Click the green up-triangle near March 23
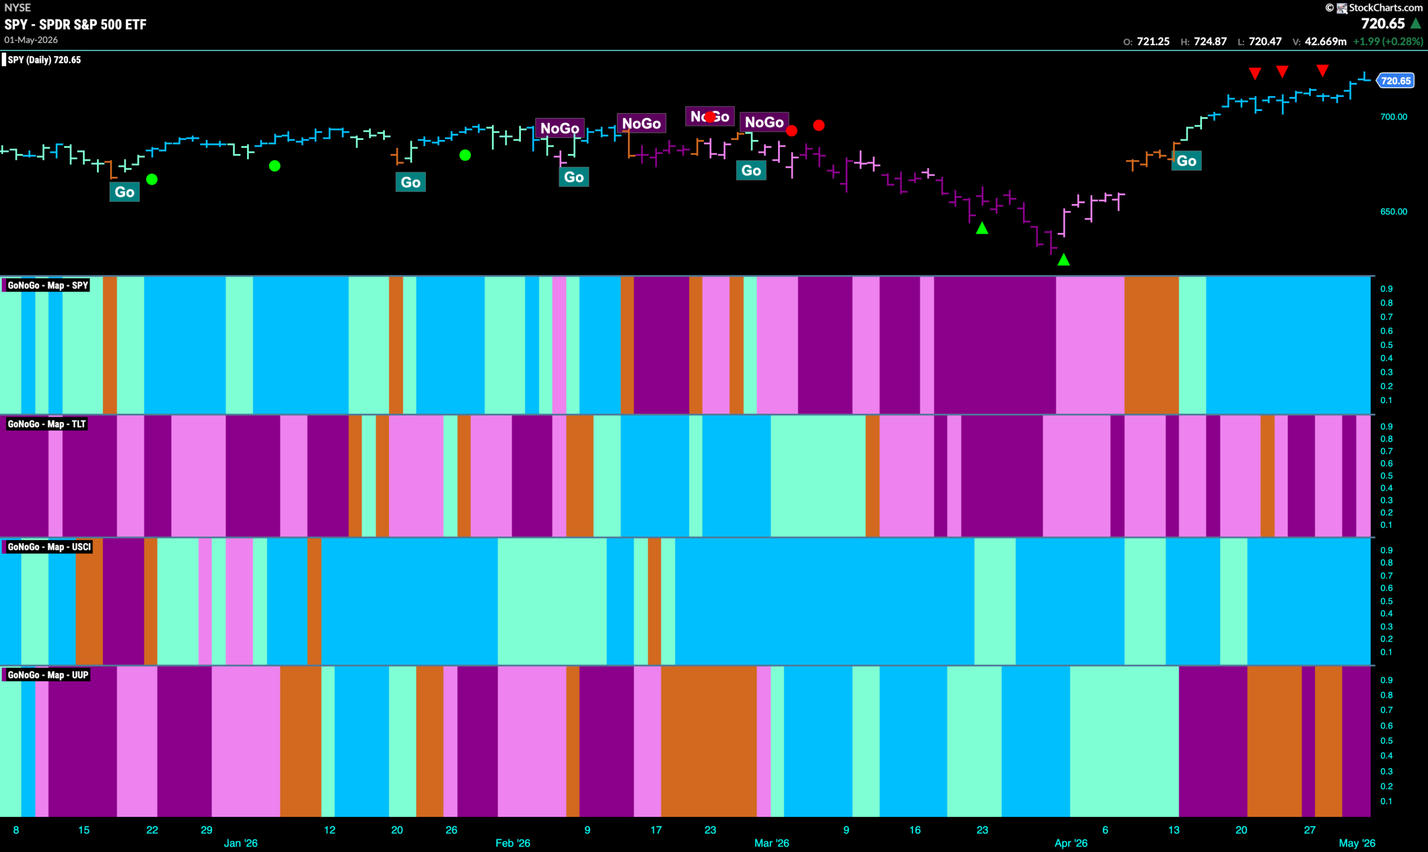1428x852 pixels. tap(982, 228)
